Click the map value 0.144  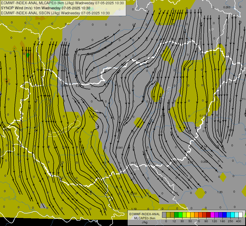click(7, 130)
